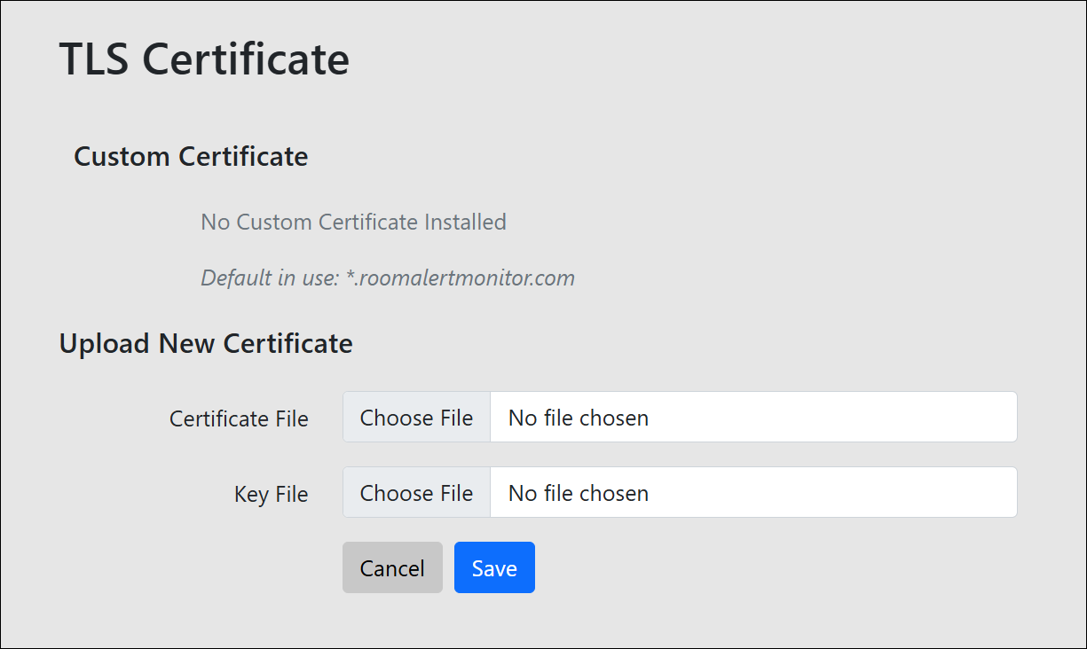Click Certificate File's 'No file chosen' field

click(x=752, y=418)
